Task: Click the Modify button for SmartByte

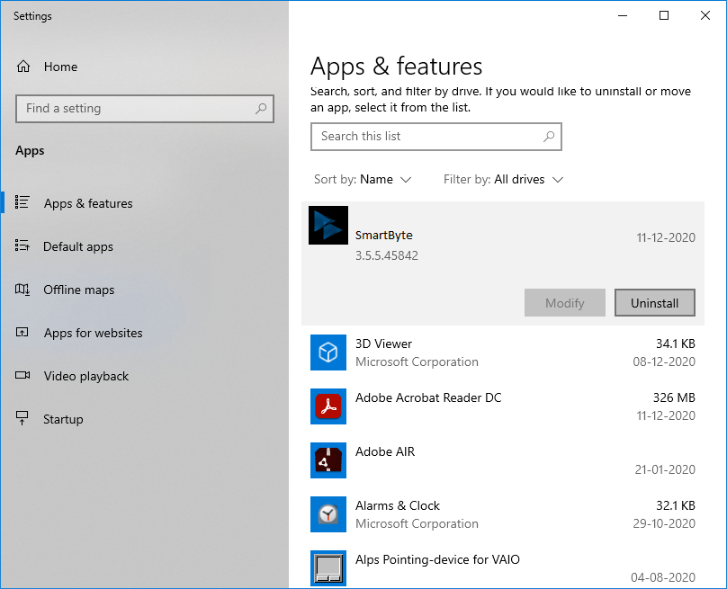Action: point(564,302)
